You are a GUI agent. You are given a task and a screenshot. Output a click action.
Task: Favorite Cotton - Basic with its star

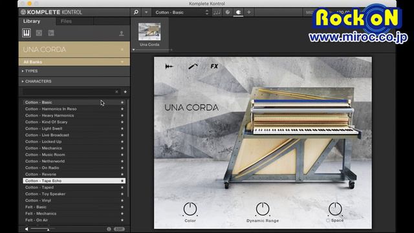click(x=122, y=102)
